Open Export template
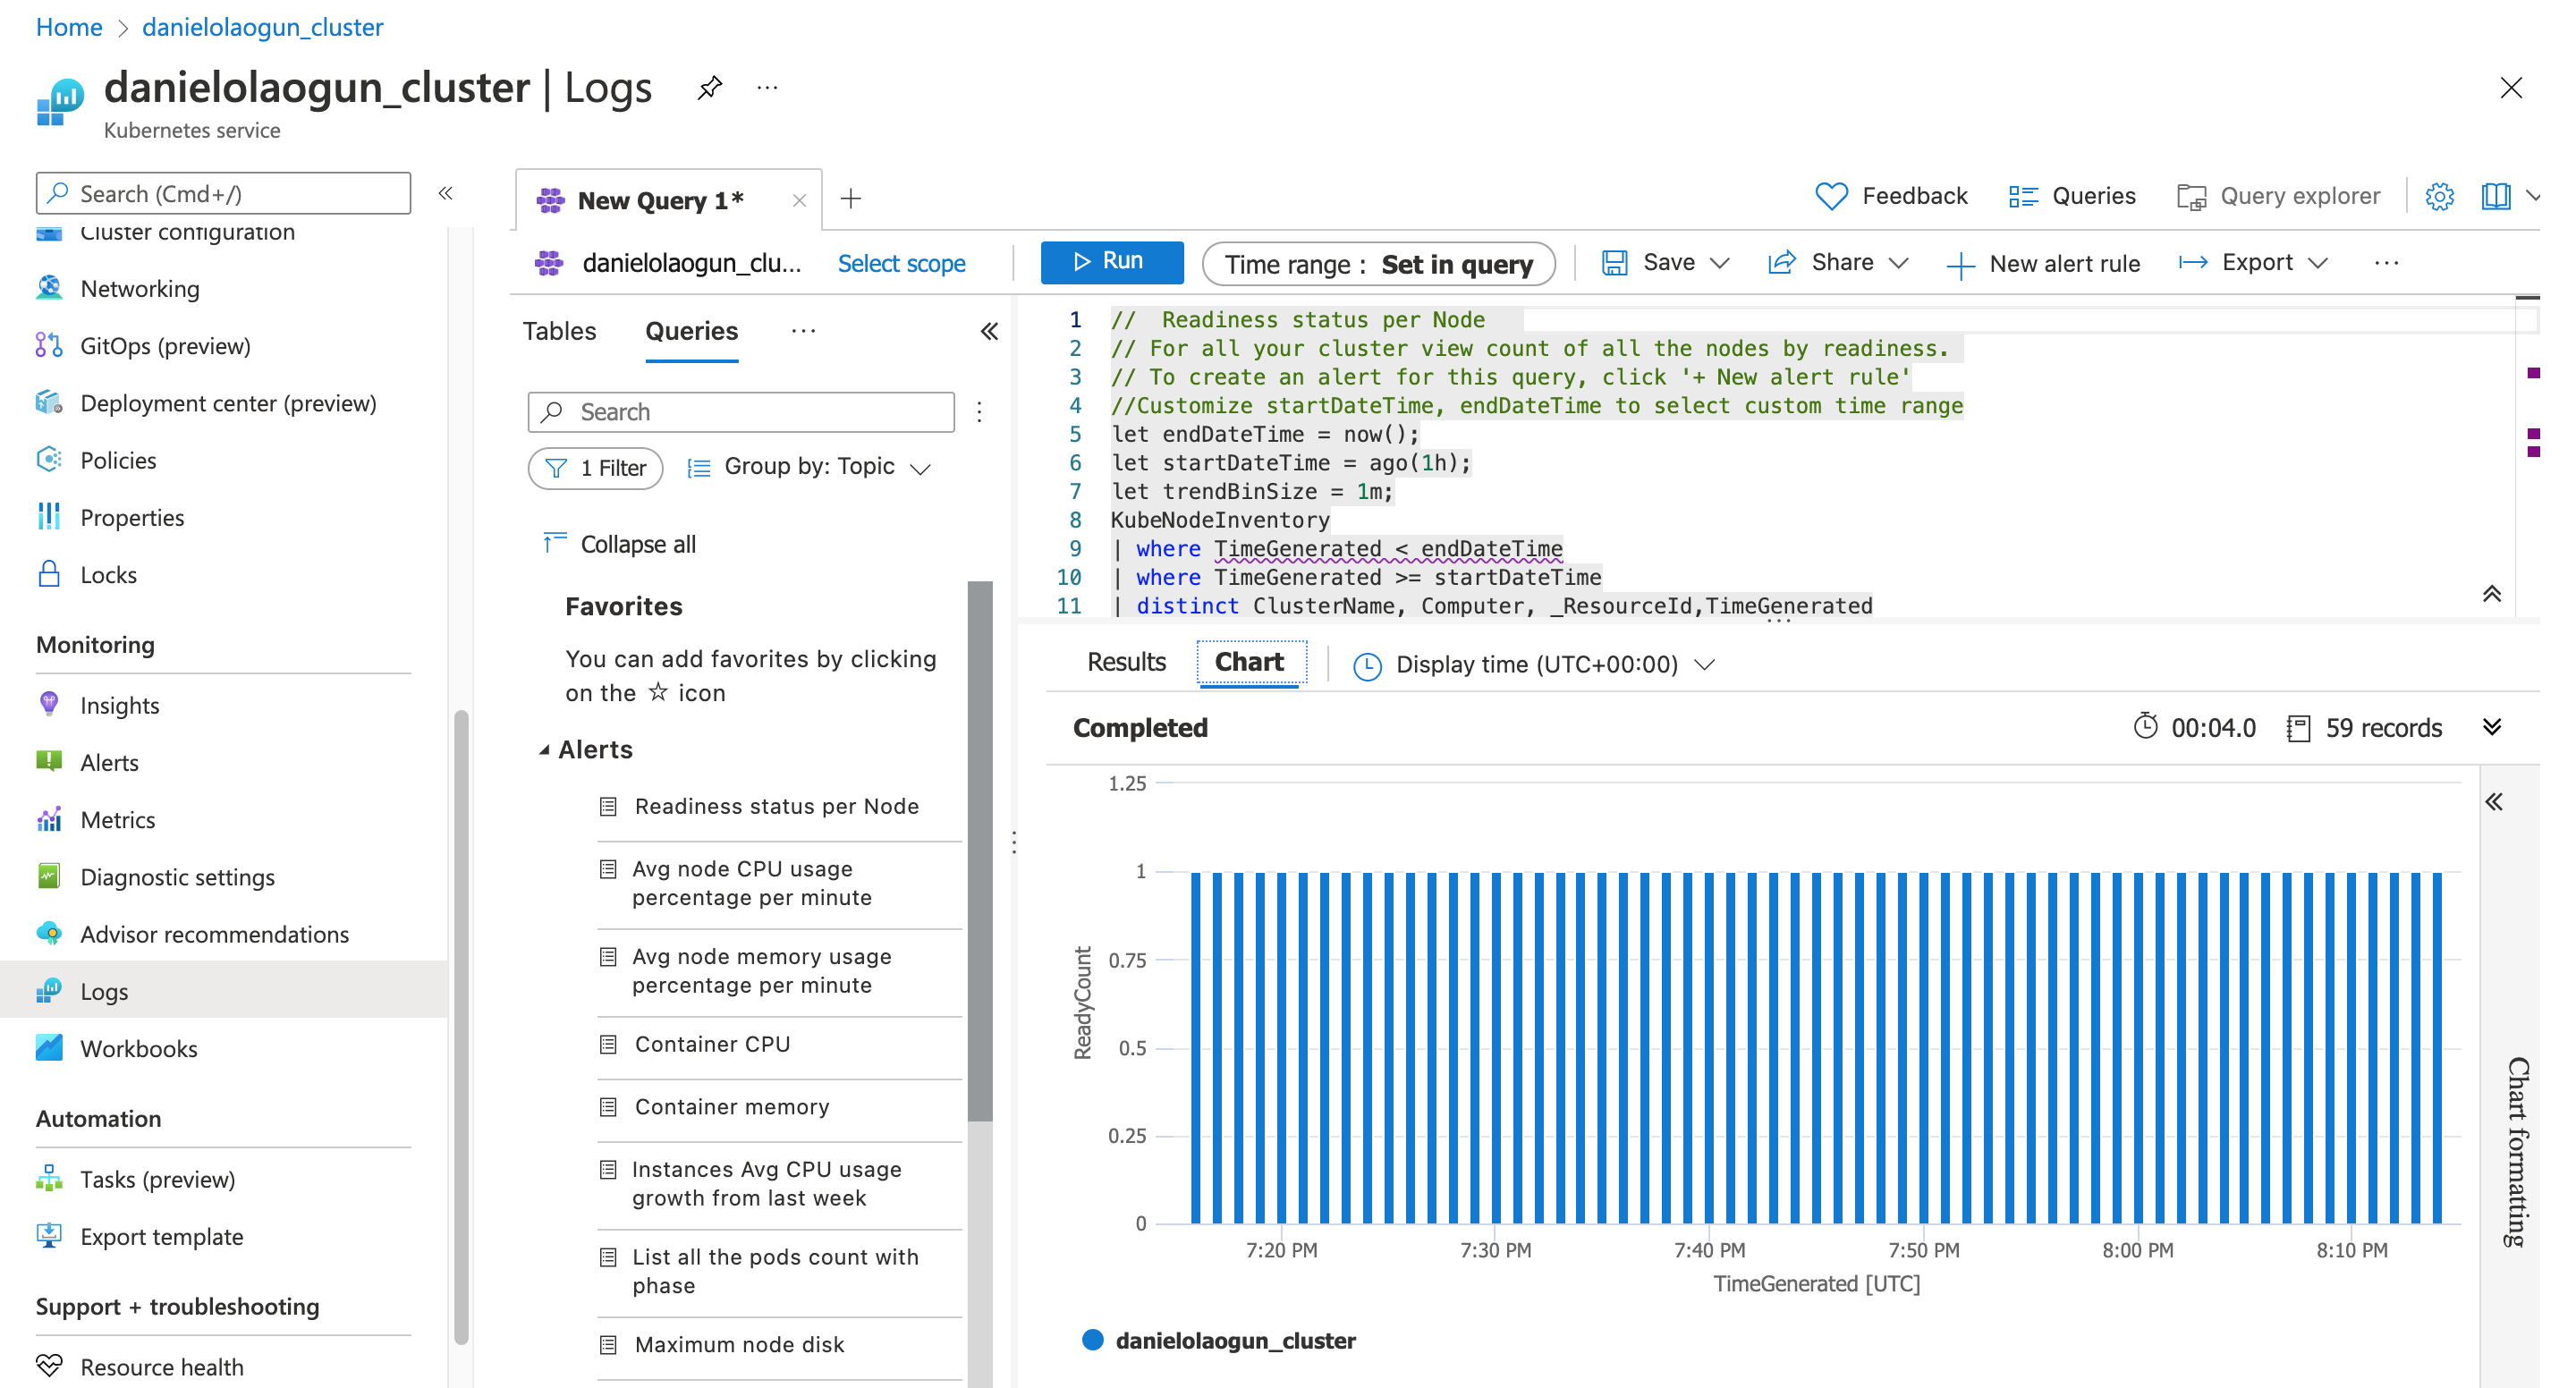 161,1236
